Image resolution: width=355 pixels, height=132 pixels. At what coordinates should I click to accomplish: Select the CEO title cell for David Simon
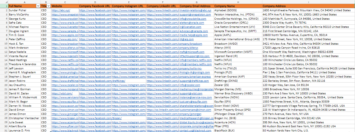click(46, 110)
